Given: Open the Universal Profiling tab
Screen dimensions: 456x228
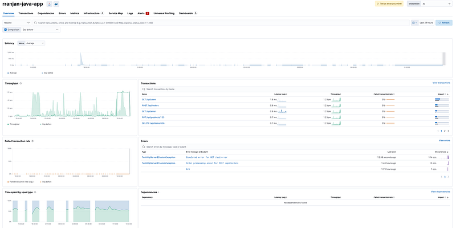Looking at the screenshot, I should tap(164, 13).
